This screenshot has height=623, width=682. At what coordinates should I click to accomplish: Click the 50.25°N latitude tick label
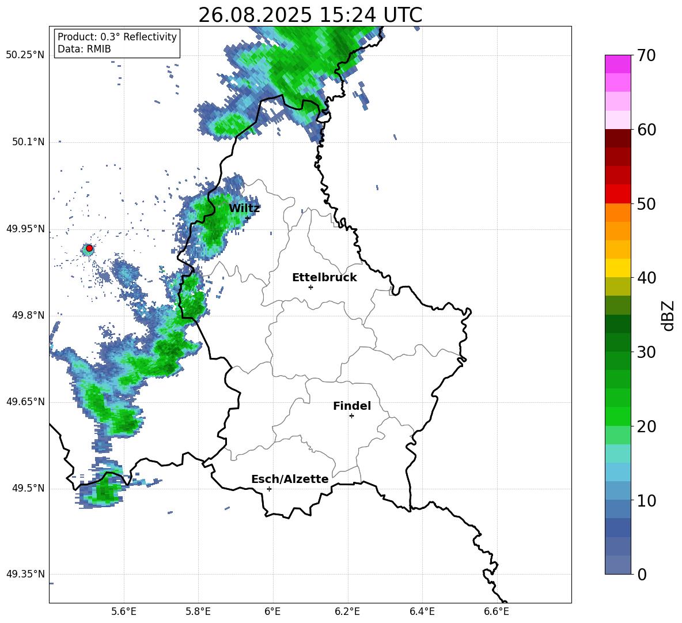click(25, 55)
